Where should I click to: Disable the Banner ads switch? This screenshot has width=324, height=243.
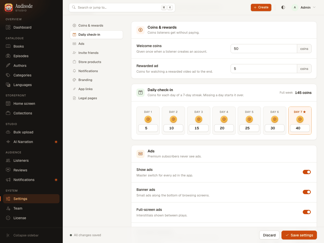click(x=307, y=192)
